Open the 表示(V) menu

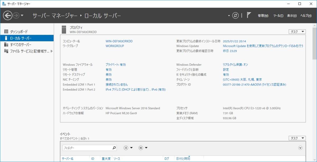[292, 16]
